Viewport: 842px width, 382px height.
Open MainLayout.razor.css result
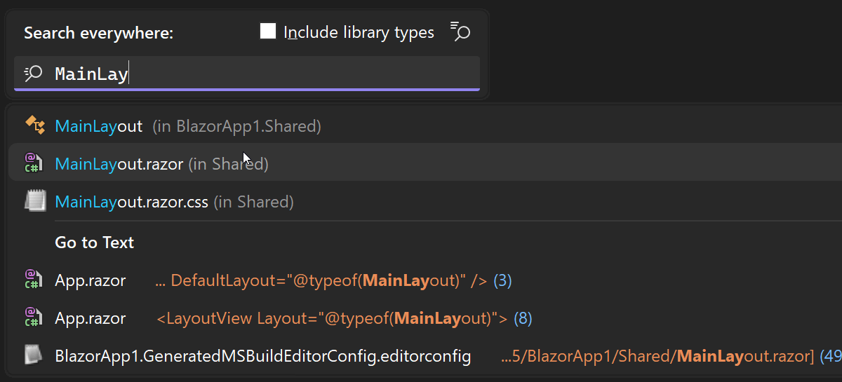[x=174, y=202]
